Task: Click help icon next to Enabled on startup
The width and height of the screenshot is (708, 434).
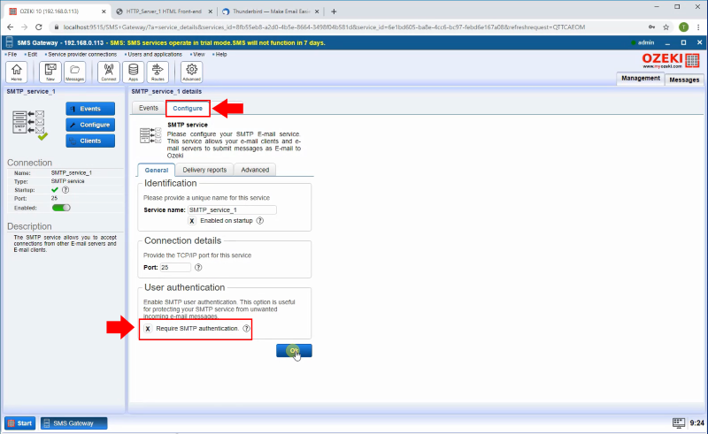Action: point(259,221)
